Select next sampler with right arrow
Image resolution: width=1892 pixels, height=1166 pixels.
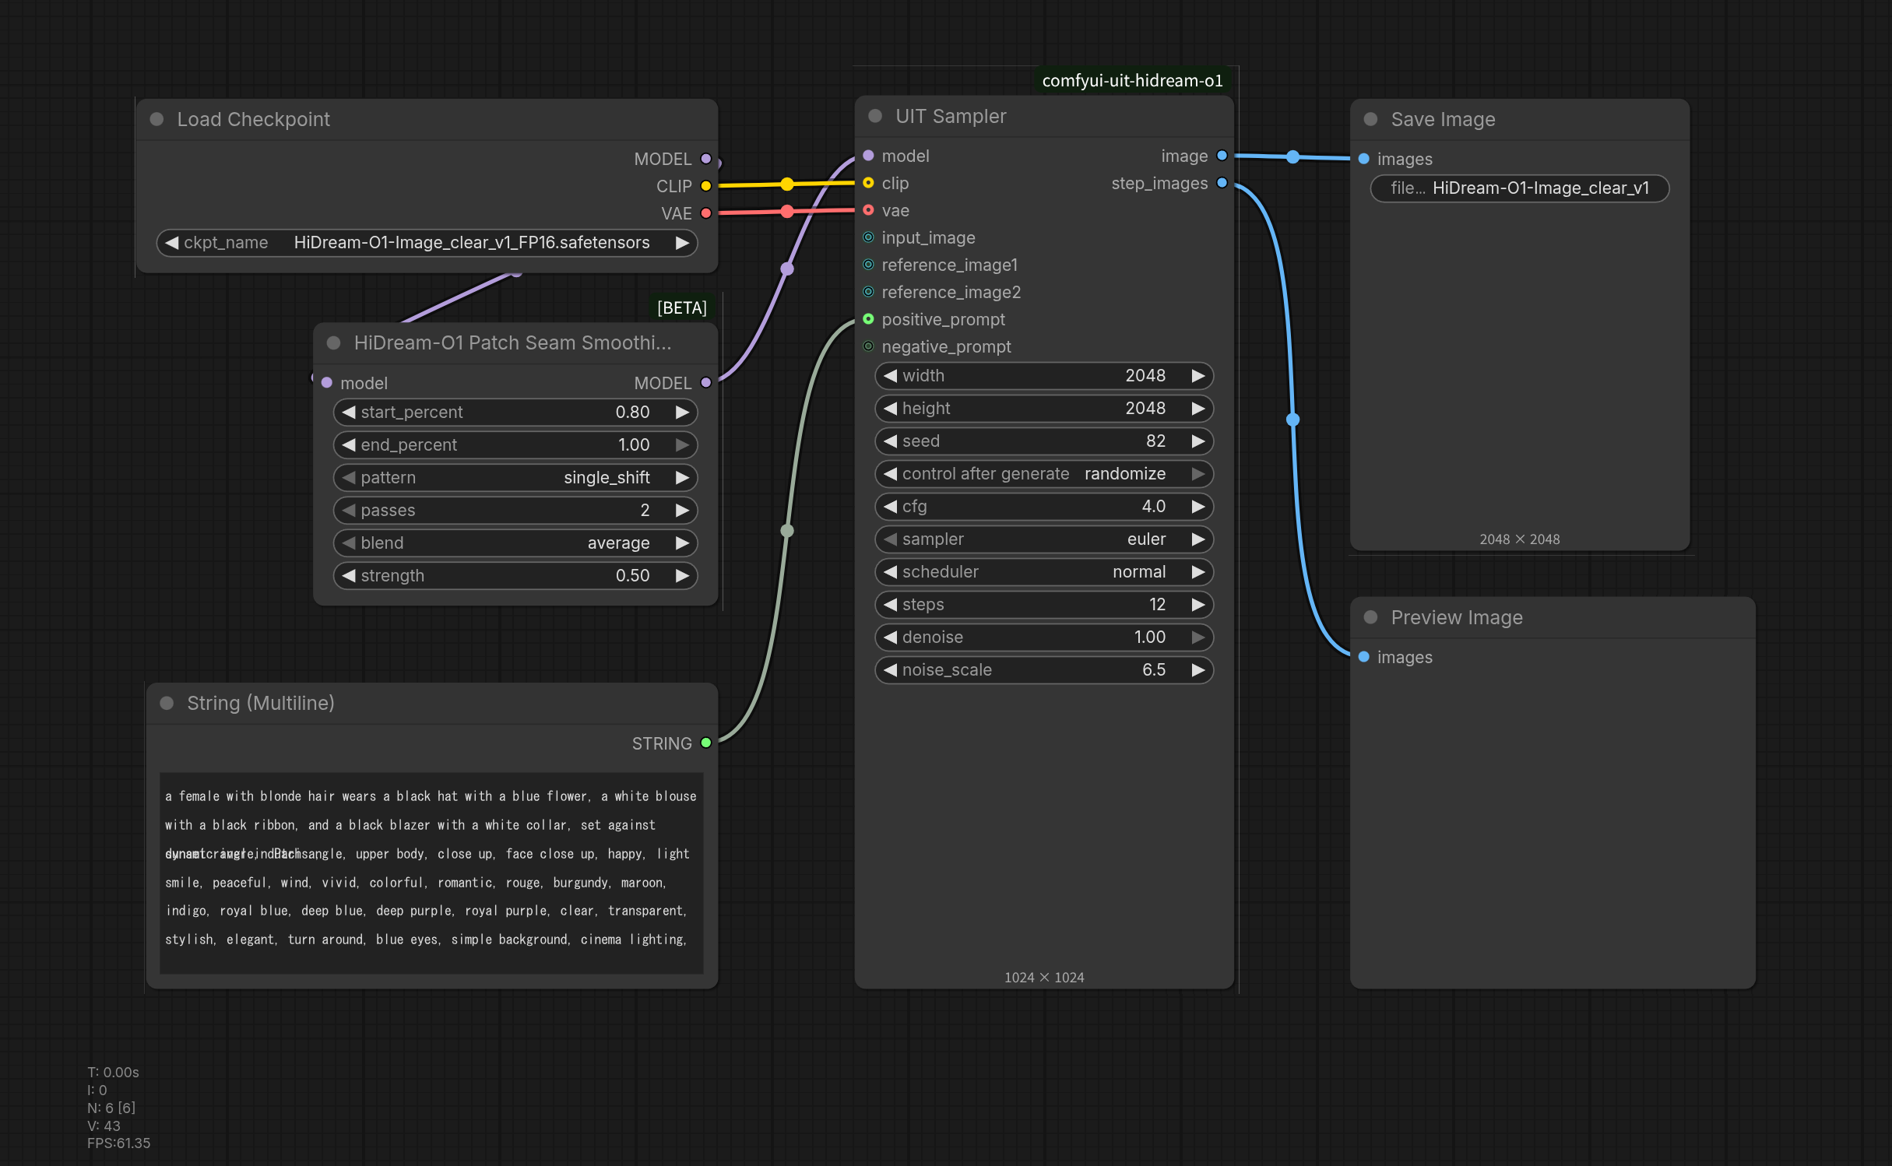point(1198,539)
